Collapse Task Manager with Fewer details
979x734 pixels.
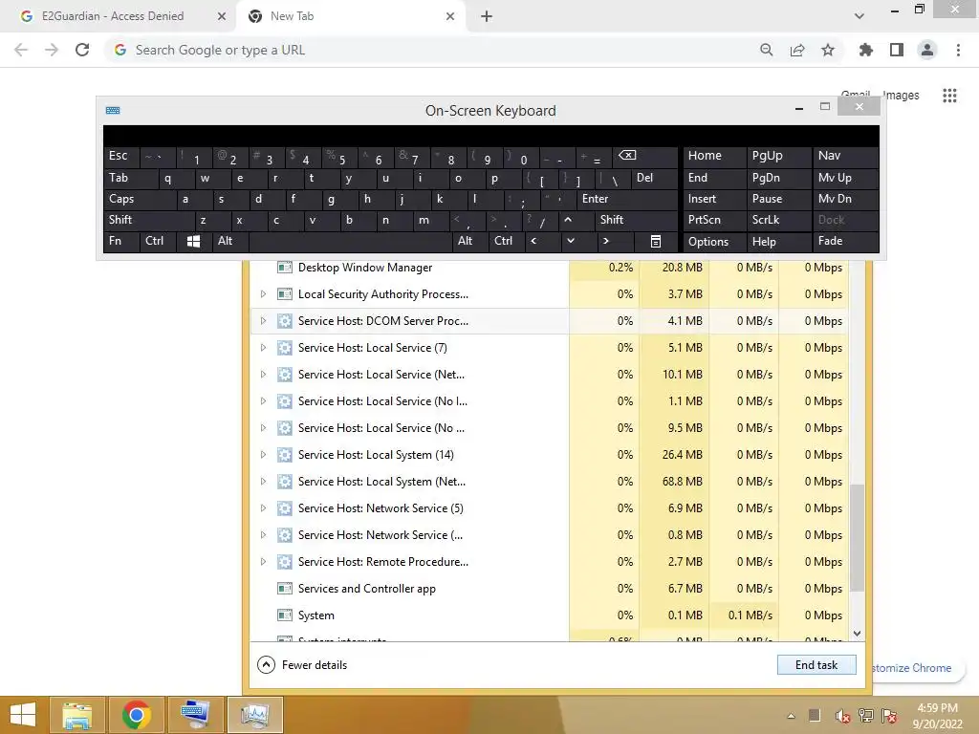point(302,665)
